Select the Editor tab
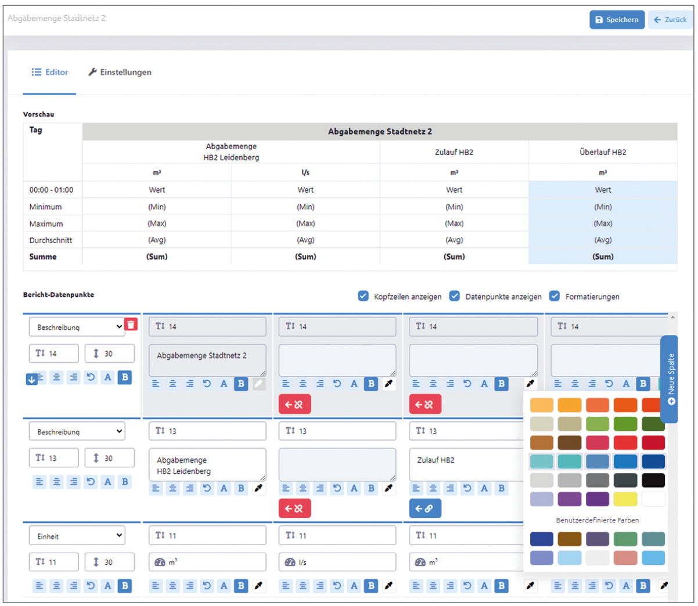The height and width of the screenshot is (606, 698). (50, 72)
